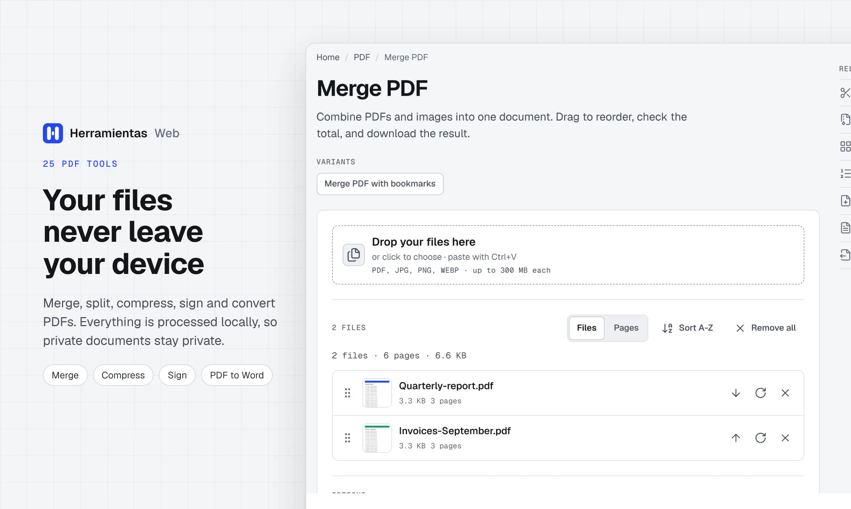
Task: Grab the drag handle for Invoices-September.pdf
Action: click(347, 438)
